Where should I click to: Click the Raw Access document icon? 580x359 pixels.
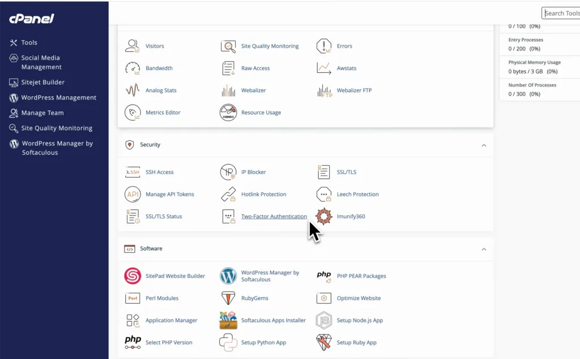click(228, 68)
